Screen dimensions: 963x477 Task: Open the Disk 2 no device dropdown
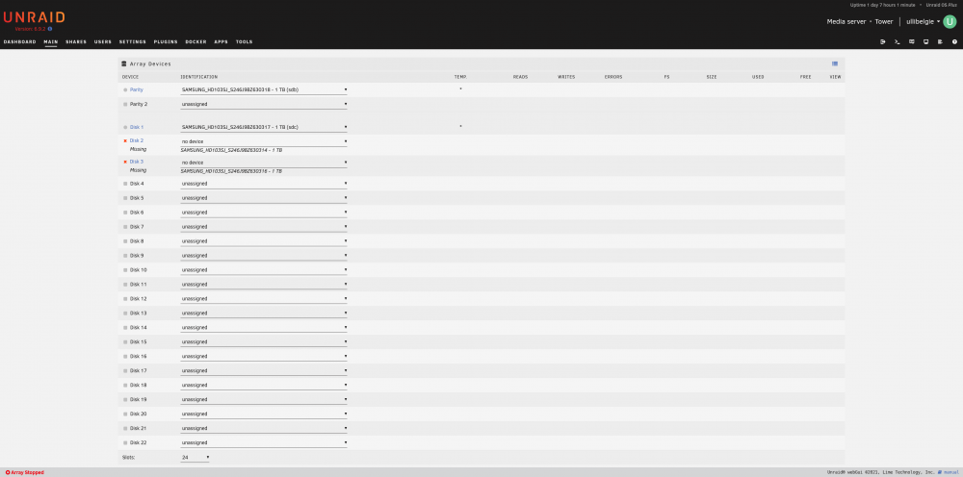(264, 141)
